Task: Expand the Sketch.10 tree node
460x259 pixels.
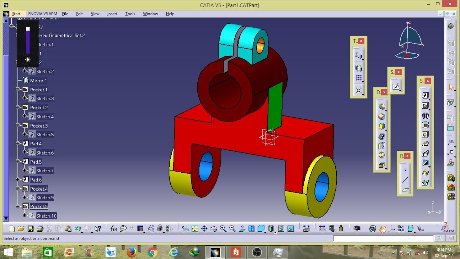Action: pos(24,215)
